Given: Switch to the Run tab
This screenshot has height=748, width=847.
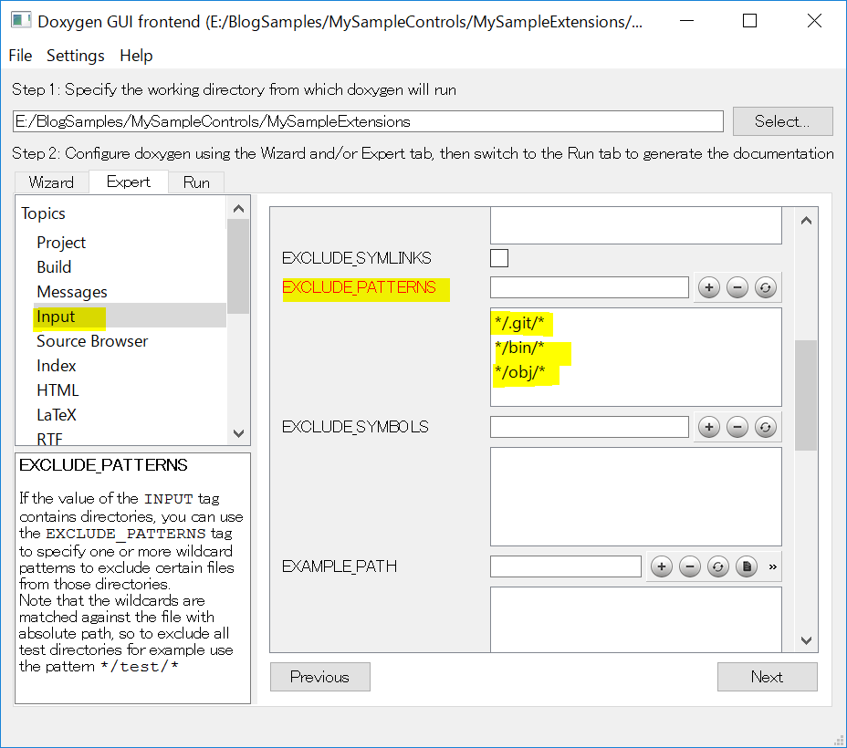Looking at the screenshot, I should (196, 182).
